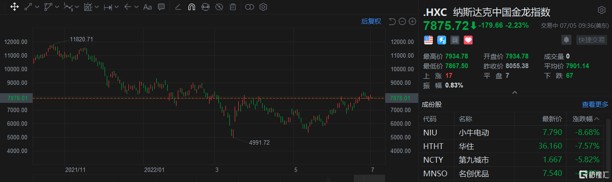
Task: Expand the polygon shape tool dropdown
Action: pos(57,7)
